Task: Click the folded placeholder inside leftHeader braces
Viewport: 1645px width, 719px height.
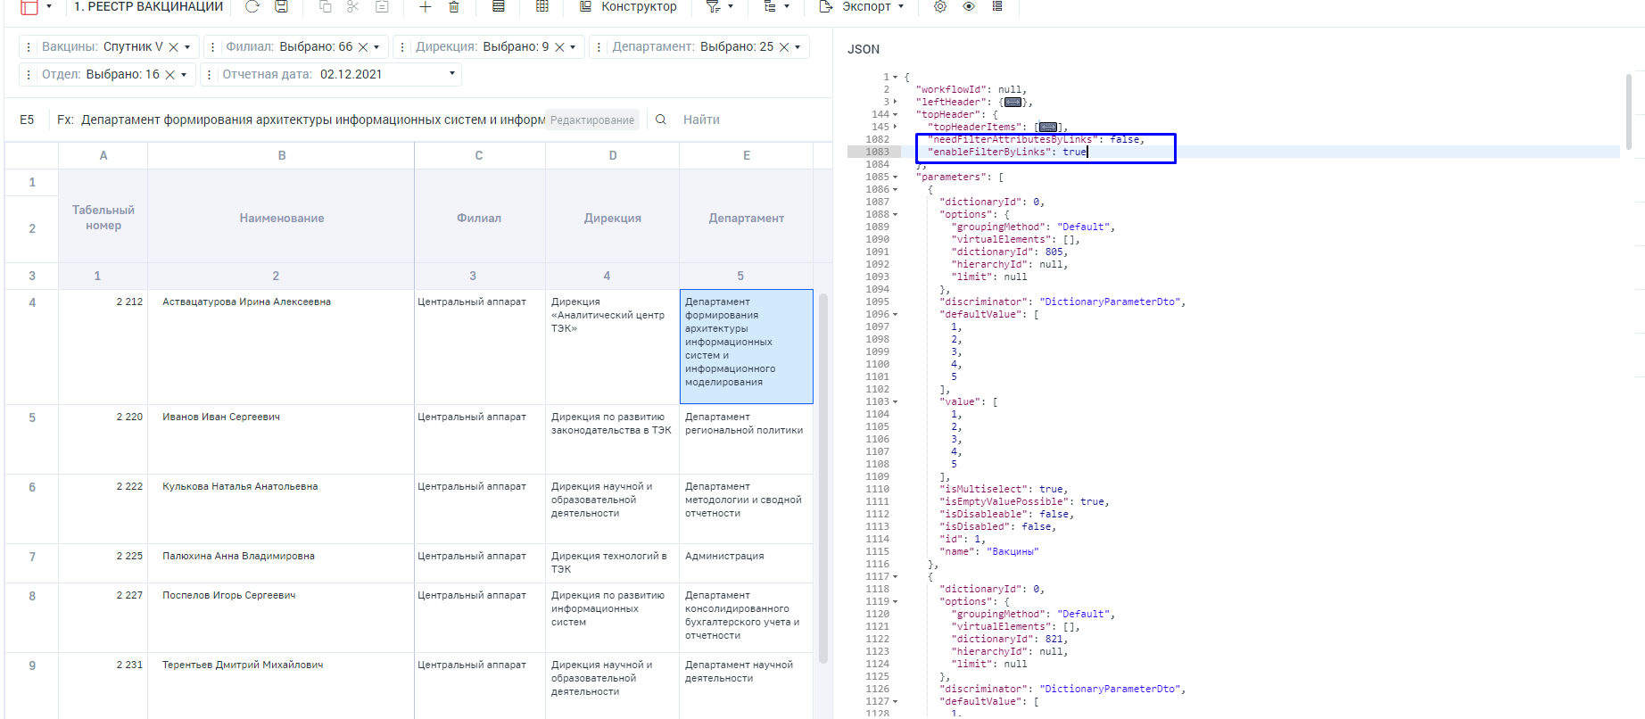Action: [x=1013, y=102]
